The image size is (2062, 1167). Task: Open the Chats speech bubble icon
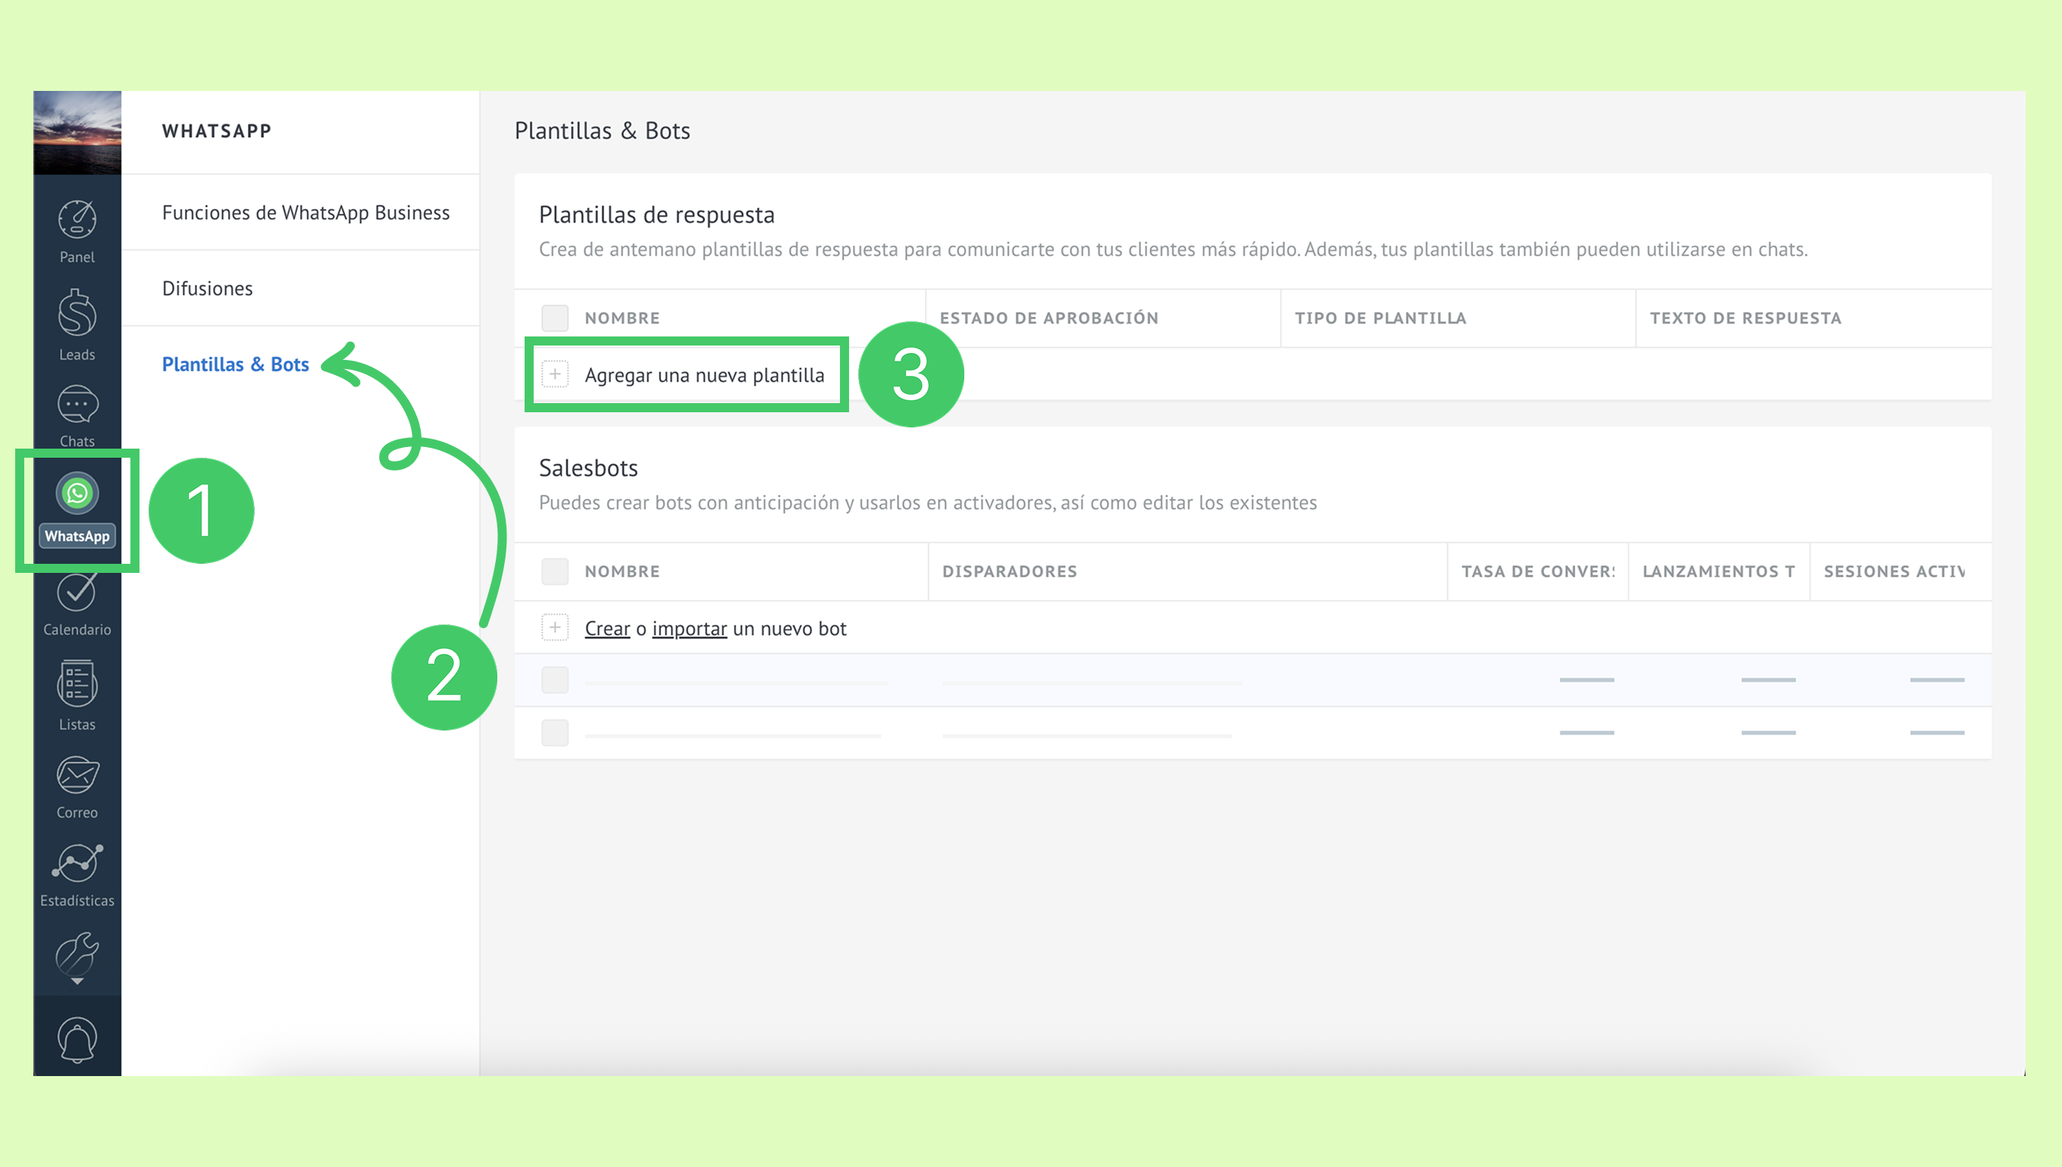[77, 405]
